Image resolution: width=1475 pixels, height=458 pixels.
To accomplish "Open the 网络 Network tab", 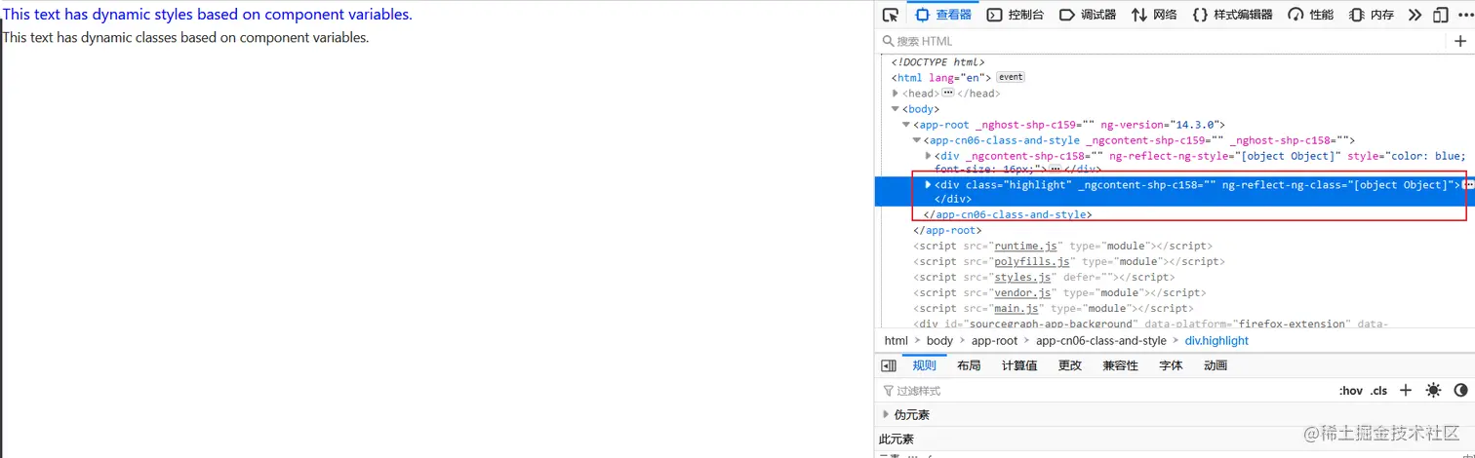I will pos(1153,15).
